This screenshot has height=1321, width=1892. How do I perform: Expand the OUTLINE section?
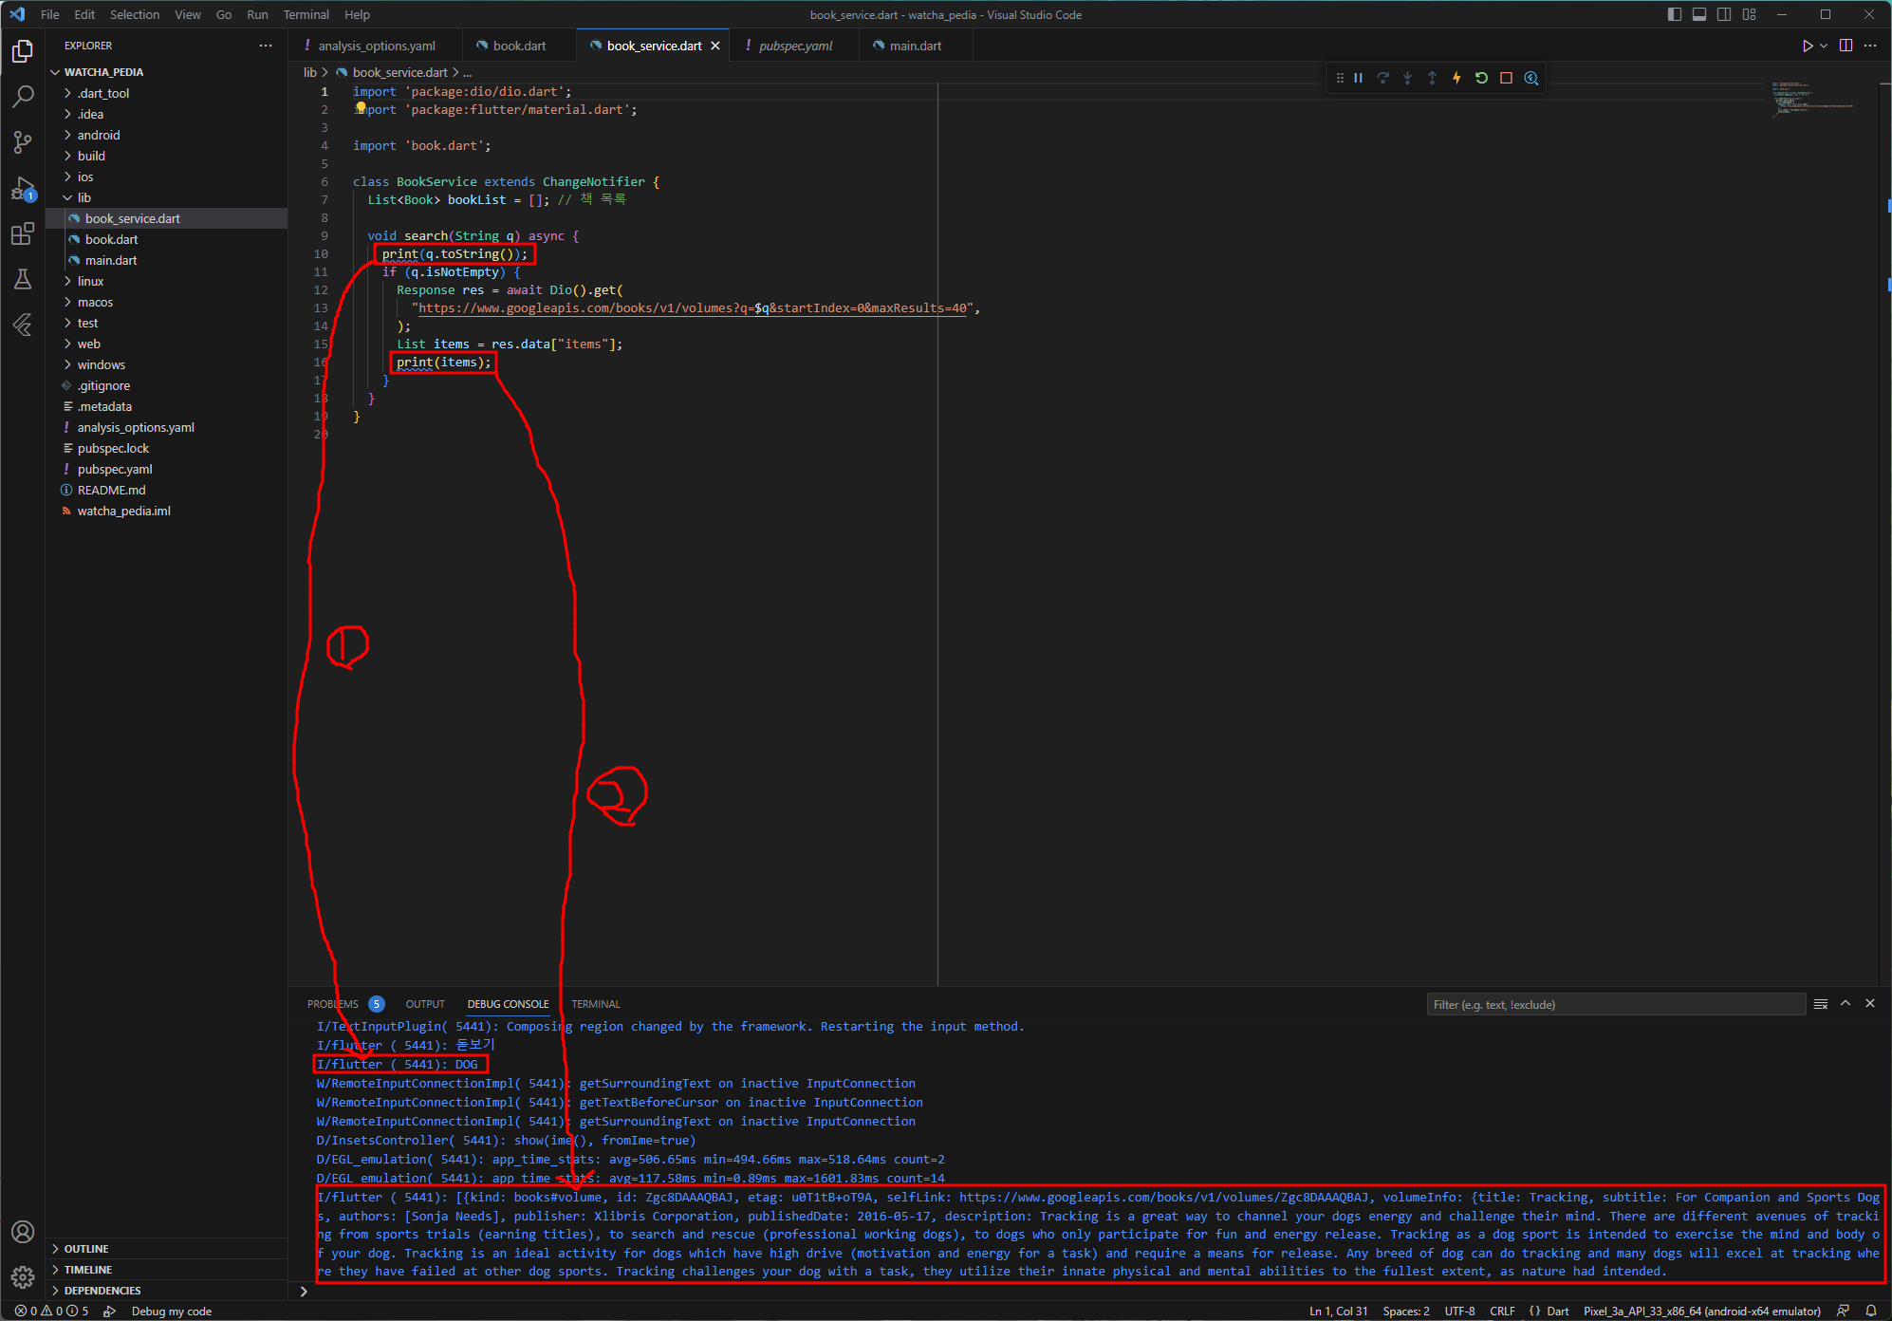click(x=86, y=1249)
